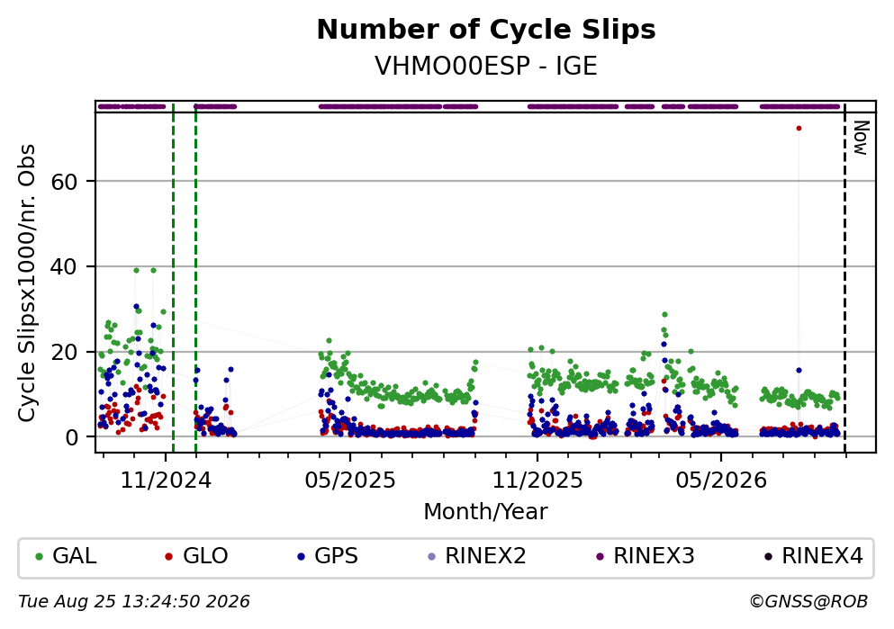Click the ©GNSS@ROB credit text
The width and height of the screenshot is (894, 629).
pyautogui.click(x=808, y=602)
